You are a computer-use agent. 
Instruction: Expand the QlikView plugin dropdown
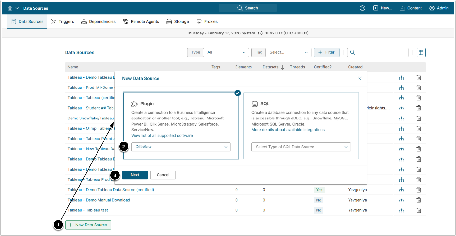pos(181,147)
